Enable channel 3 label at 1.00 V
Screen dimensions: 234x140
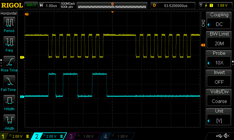tap(84, 136)
